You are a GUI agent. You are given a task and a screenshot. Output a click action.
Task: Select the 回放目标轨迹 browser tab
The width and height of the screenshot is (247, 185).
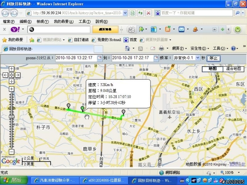[x=48, y=49]
